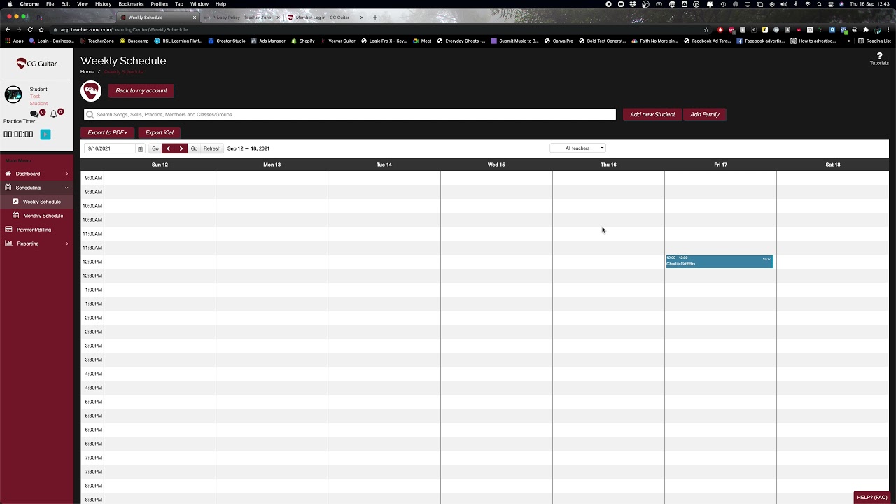Show more bookmarks overflow chevron
The width and height of the screenshot is (896, 504).
(850, 41)
